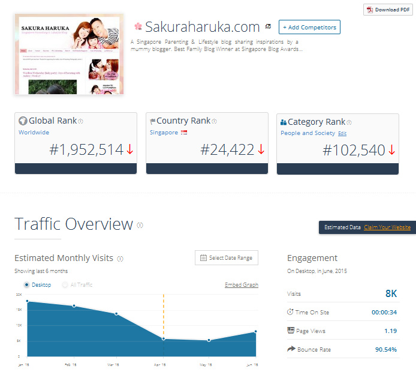Click the Sakuraharuka.com site title

[203, 27]
